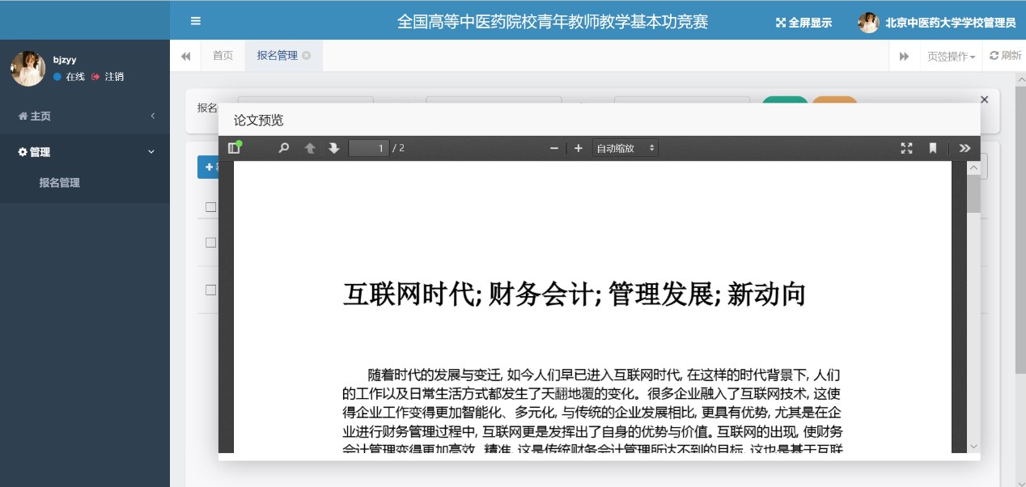
Task: Toggle the PDF viewer sidebar
Action: point(235,148)
